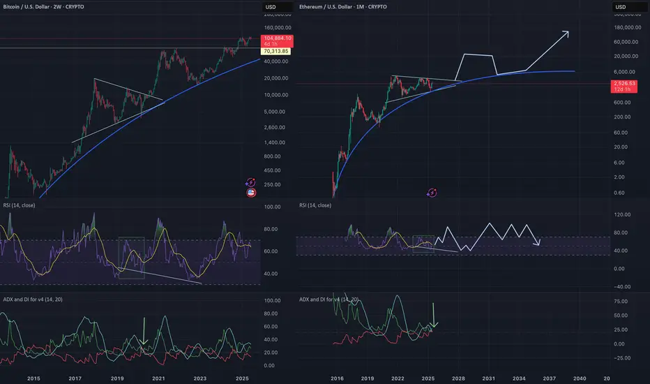Click -25.00 on Ethereum ADX scale
The height and width of the screenshot is (384, 650).
pos(622,358)
